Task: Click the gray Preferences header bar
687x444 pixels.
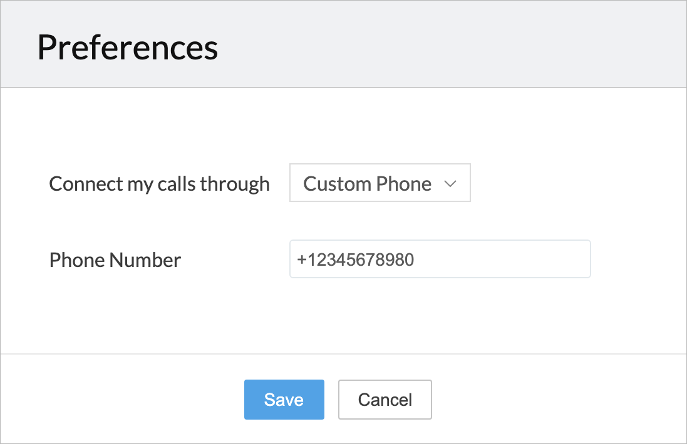Action: 438,45
